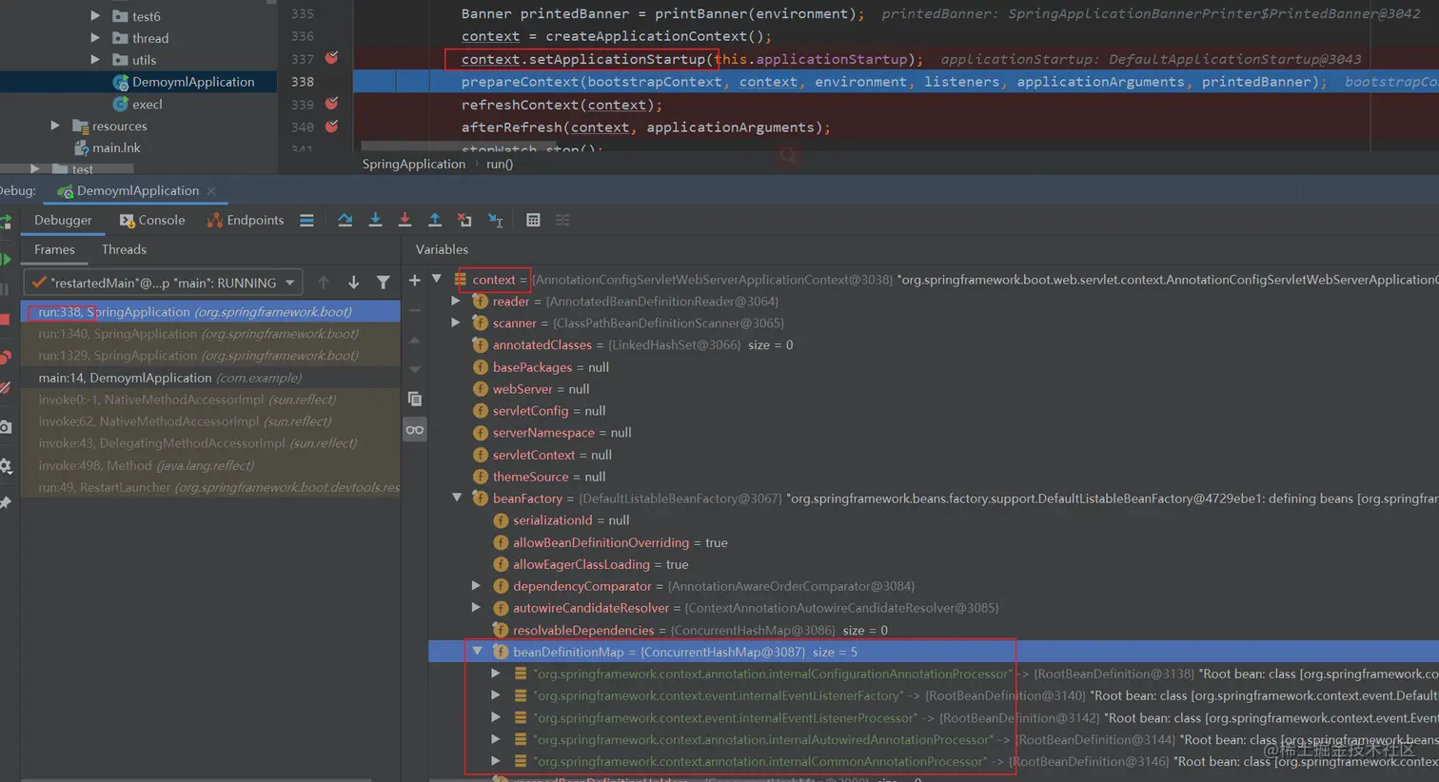
Task: Switch to the Threads tab
Action: [124, 249]
